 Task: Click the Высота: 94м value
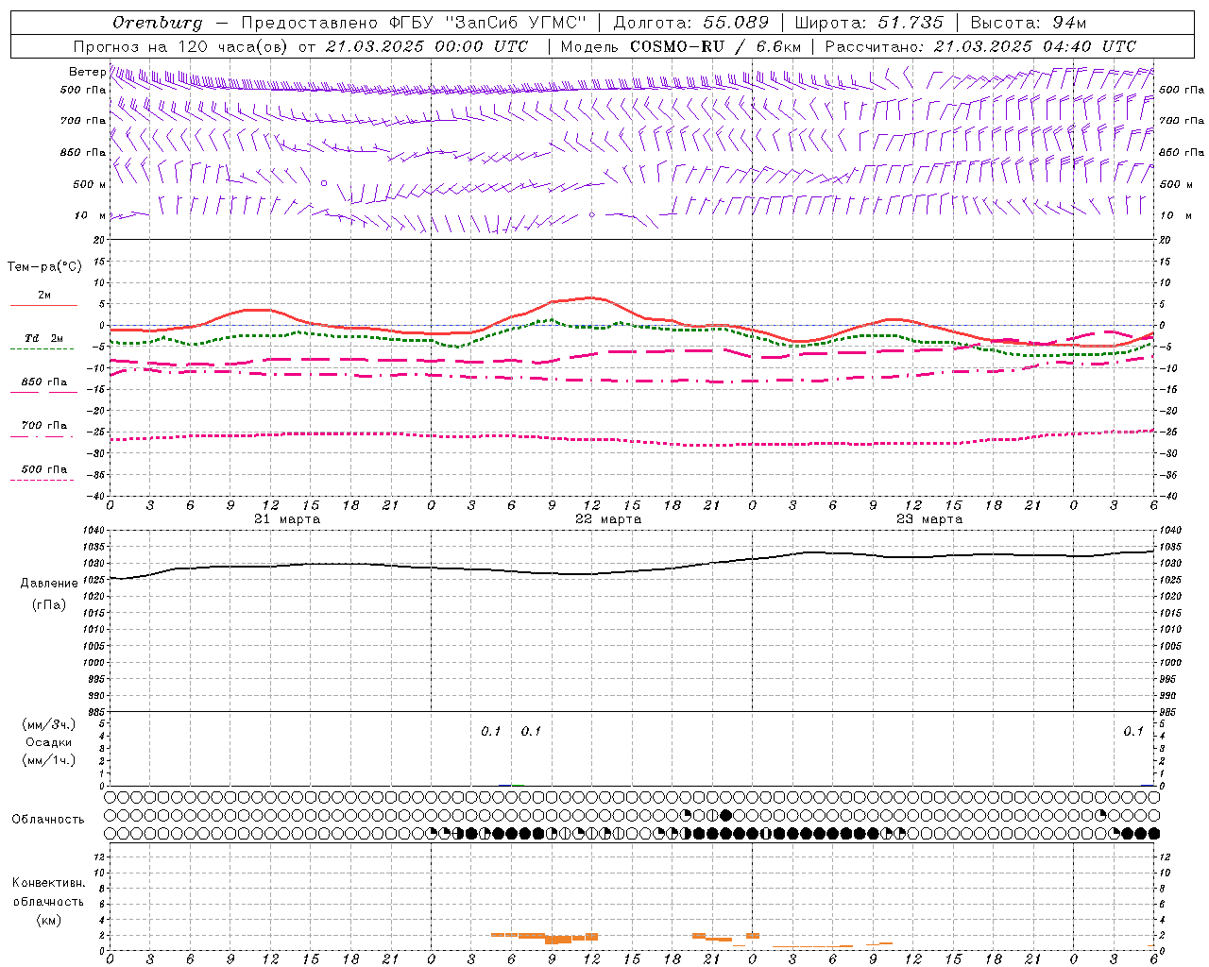pos(1029,23)
